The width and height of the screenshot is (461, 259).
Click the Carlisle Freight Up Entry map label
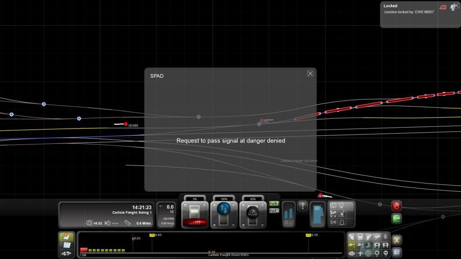pyautogui.click(x=299, y=161)
